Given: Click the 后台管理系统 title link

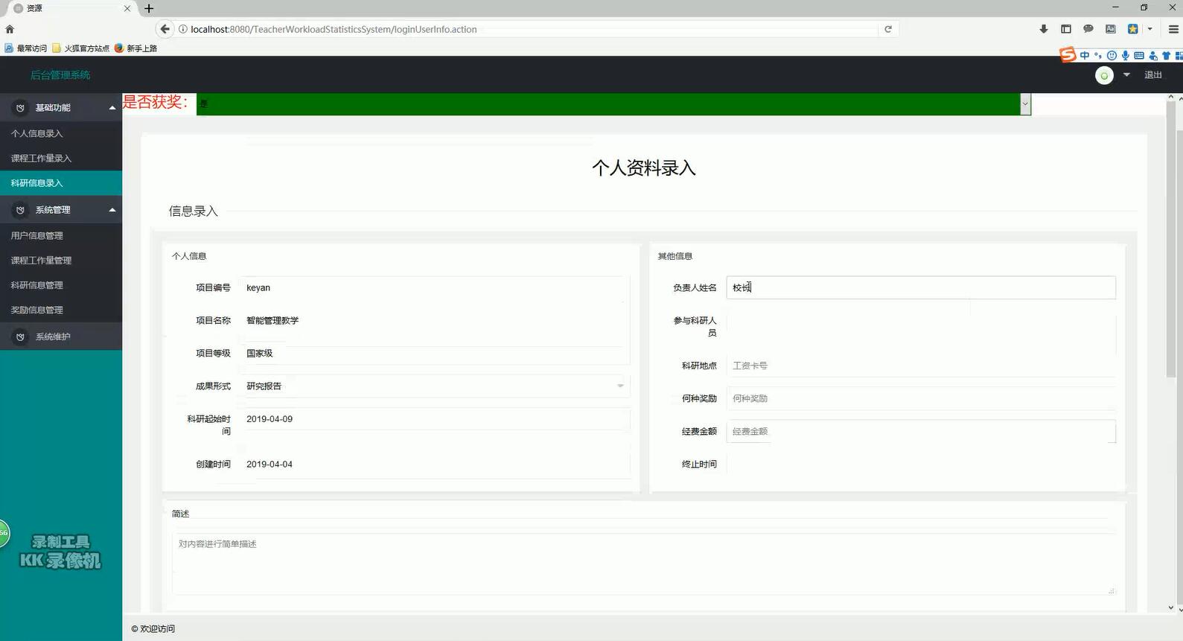Looking at the screenshot, I should point(60,75).
